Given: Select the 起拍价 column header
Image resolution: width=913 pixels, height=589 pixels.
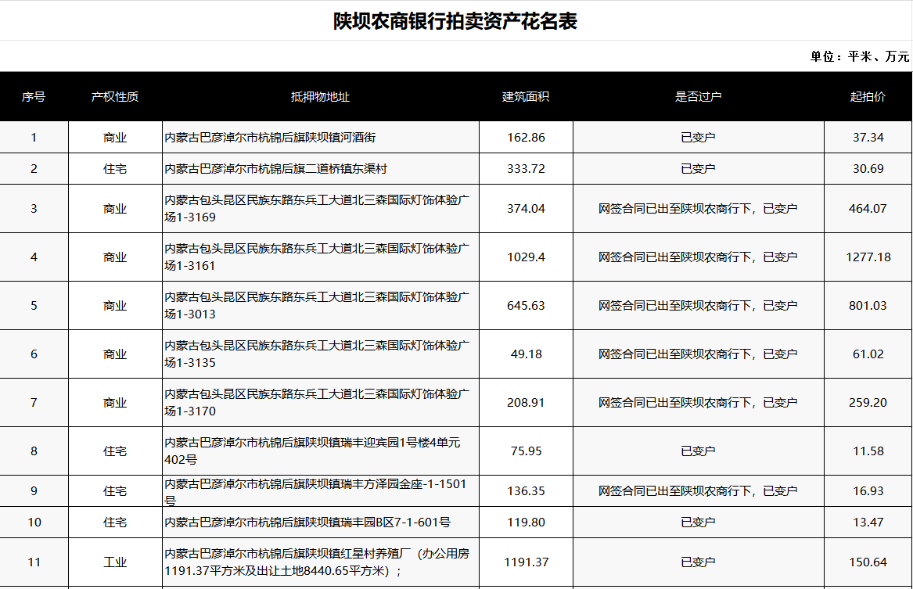Looking at the screenshot, I should click(x=868, y=96).
